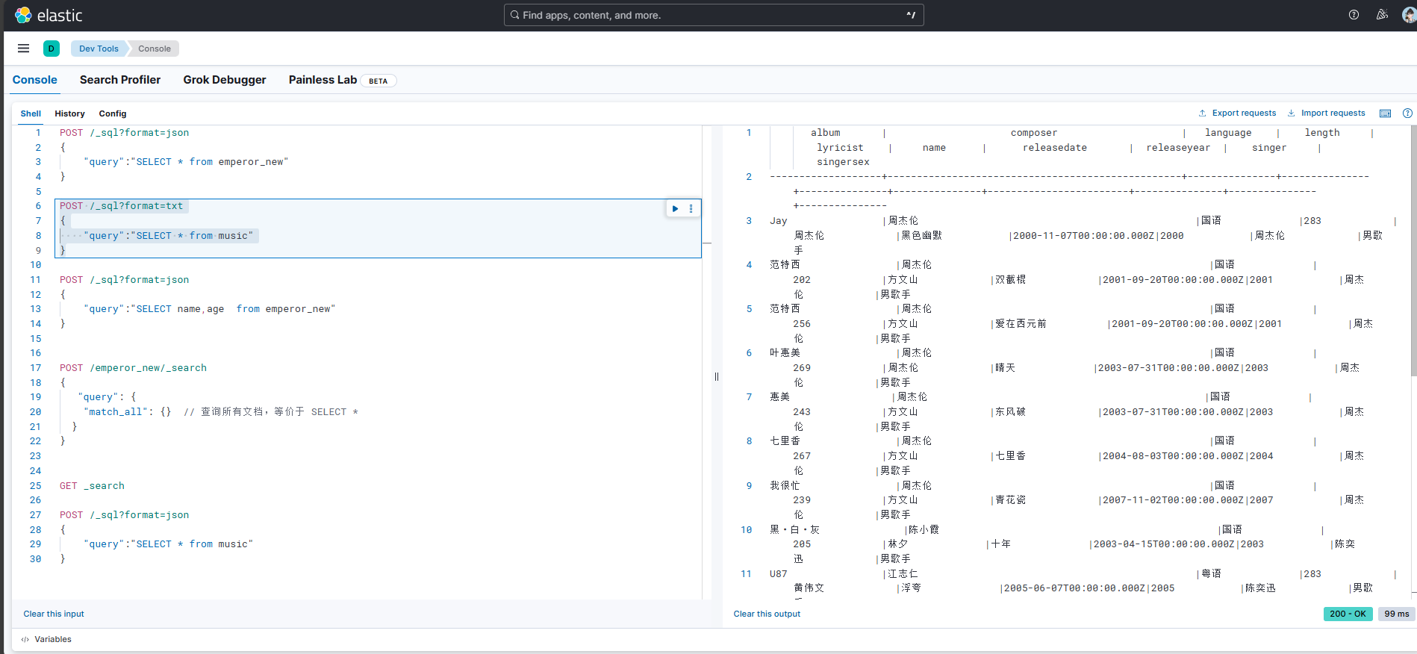Open the user profile avatar
The width and height of the screenshot is (1417, 654).
tap(1409, 15)
